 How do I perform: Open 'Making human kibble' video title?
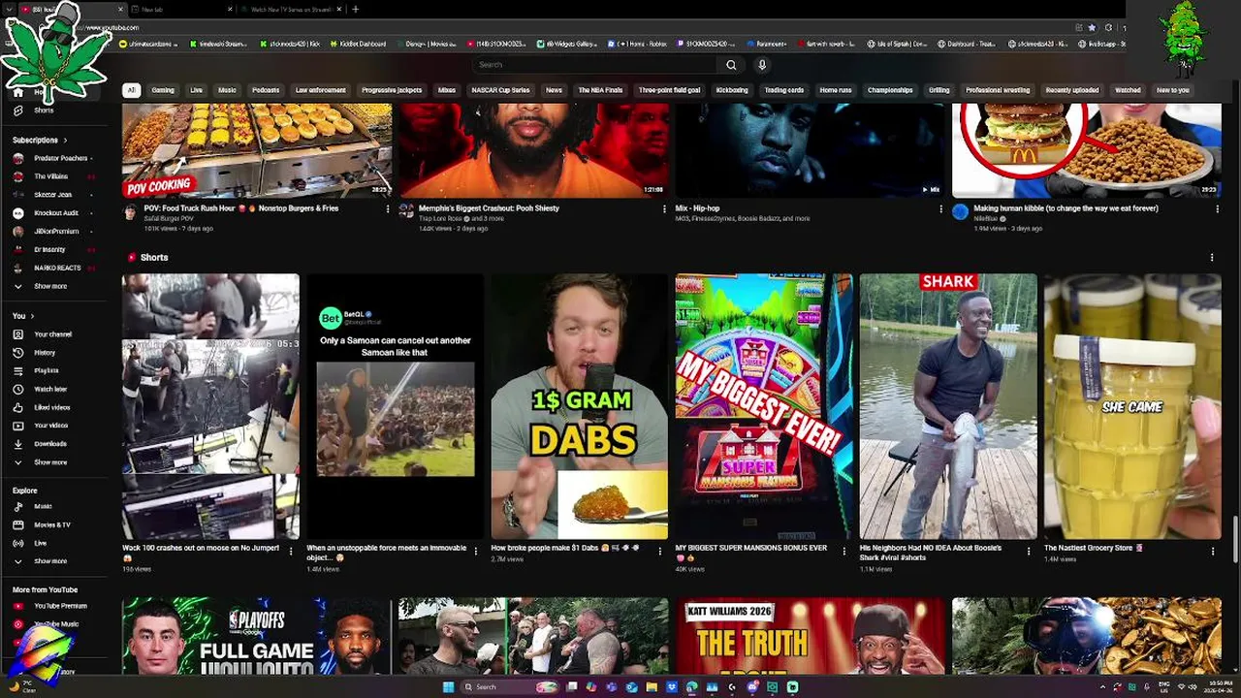(x=1066, y=208)
